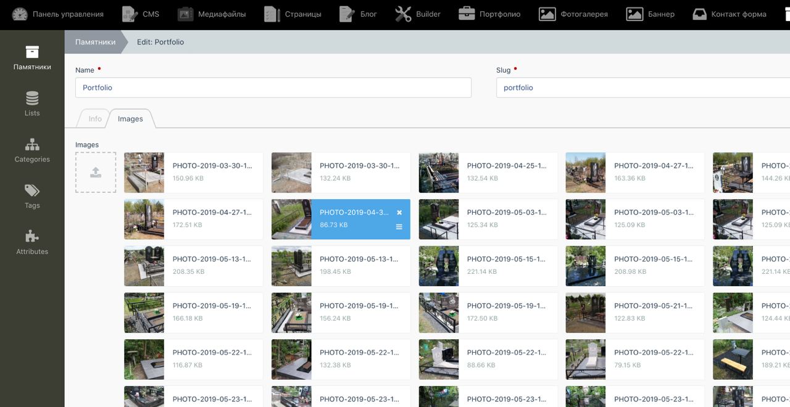Image resolution: width=790 pixels, height=407 pixels.
Task: Click the Медиафайлы camera icon
Action: click(185, 14)
